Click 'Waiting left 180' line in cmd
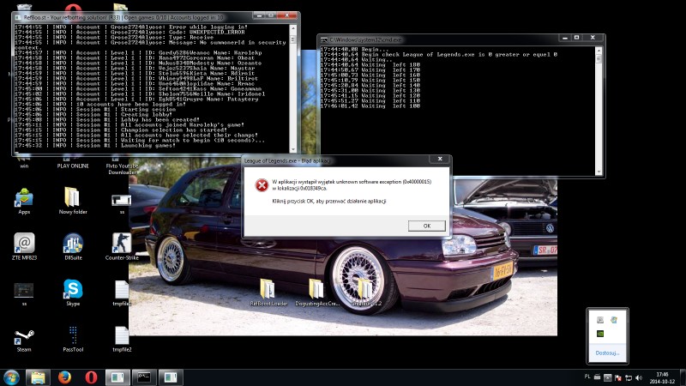 [370, 65]
